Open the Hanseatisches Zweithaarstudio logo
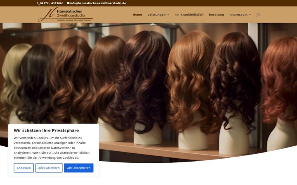The image size is (297, 185). tap(65, 14)
